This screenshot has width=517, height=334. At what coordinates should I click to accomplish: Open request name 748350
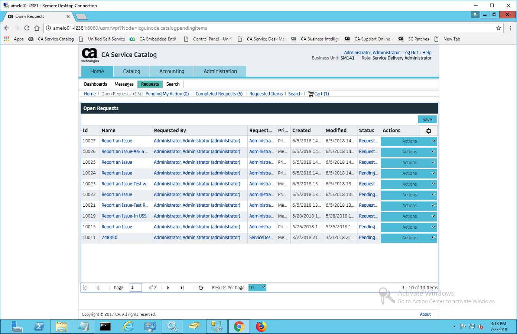click(x=110, y=238)
